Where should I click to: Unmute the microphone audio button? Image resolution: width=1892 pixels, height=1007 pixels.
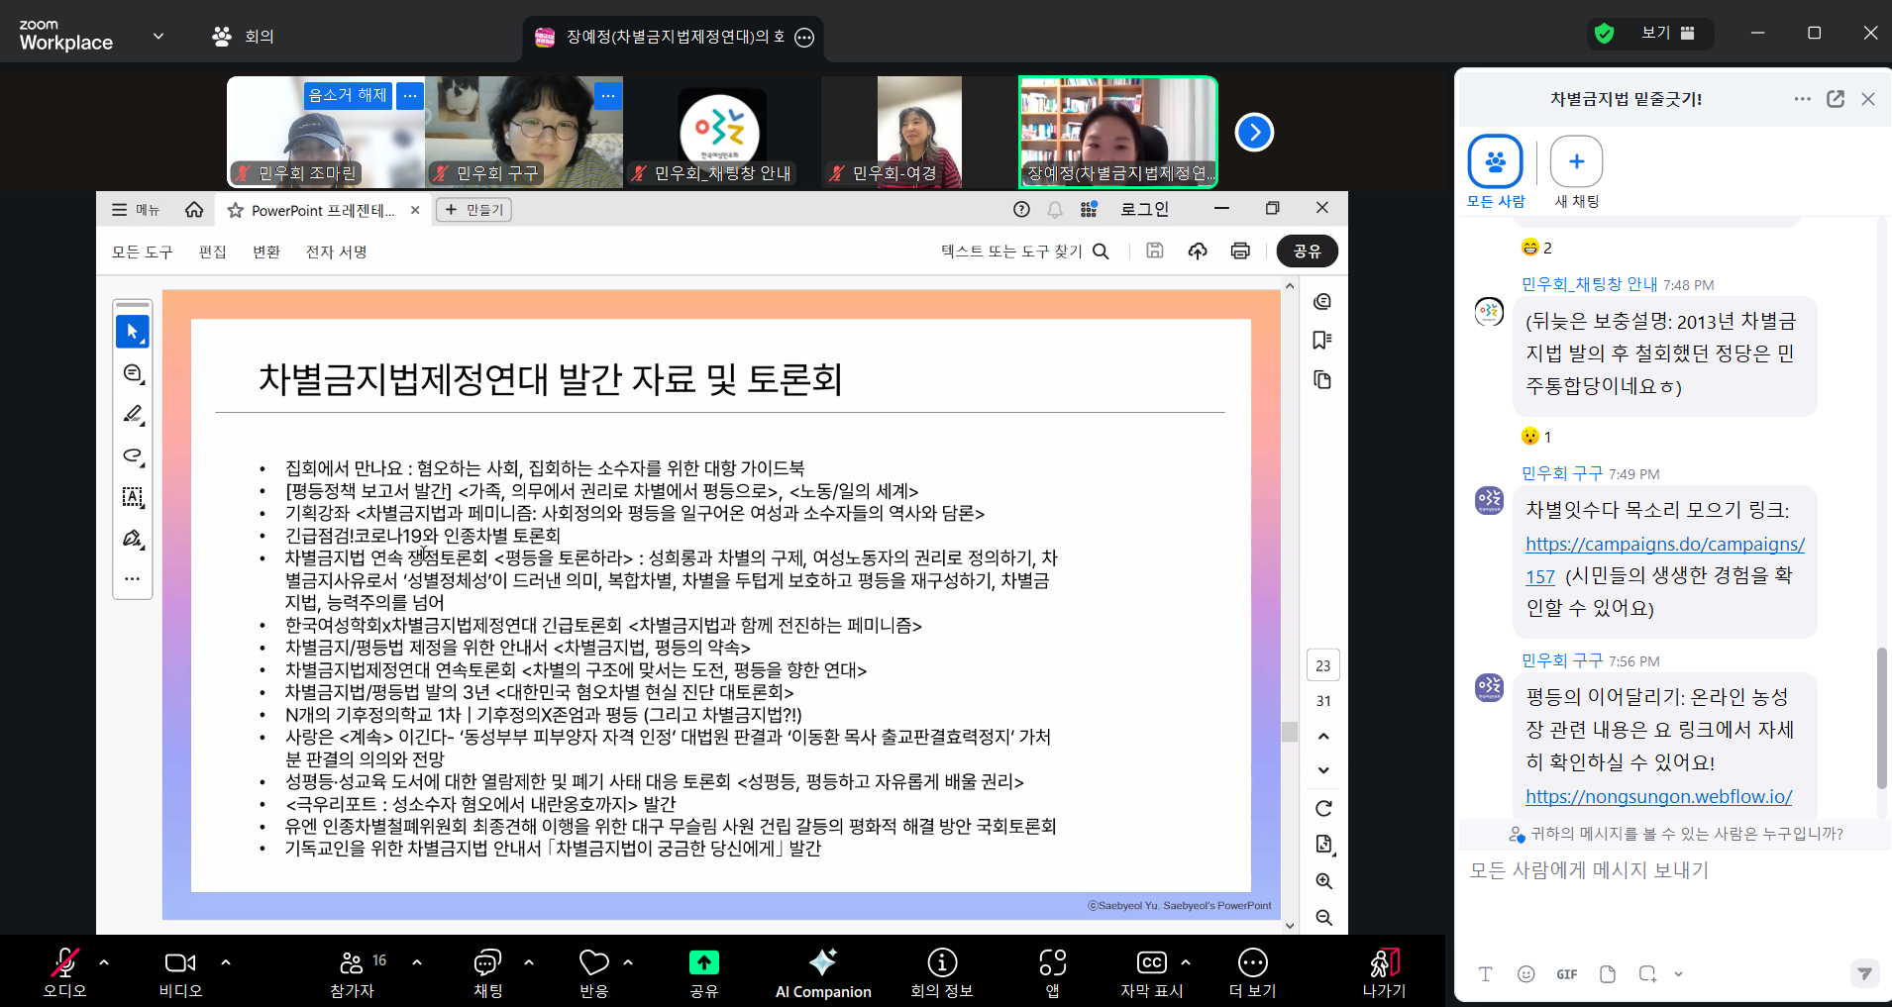tap(64, 972)
